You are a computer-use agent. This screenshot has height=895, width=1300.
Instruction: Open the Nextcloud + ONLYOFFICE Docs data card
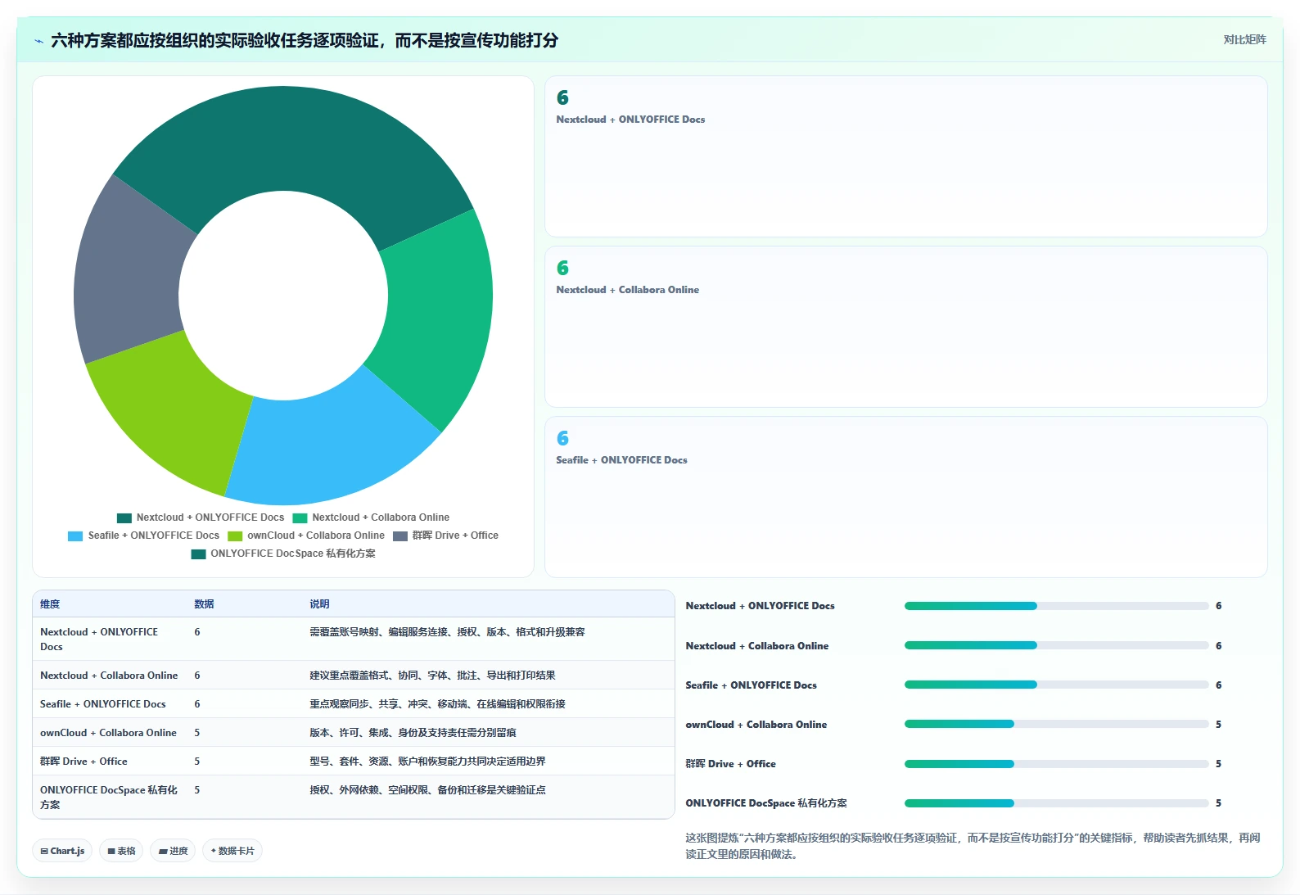point(905,156)
